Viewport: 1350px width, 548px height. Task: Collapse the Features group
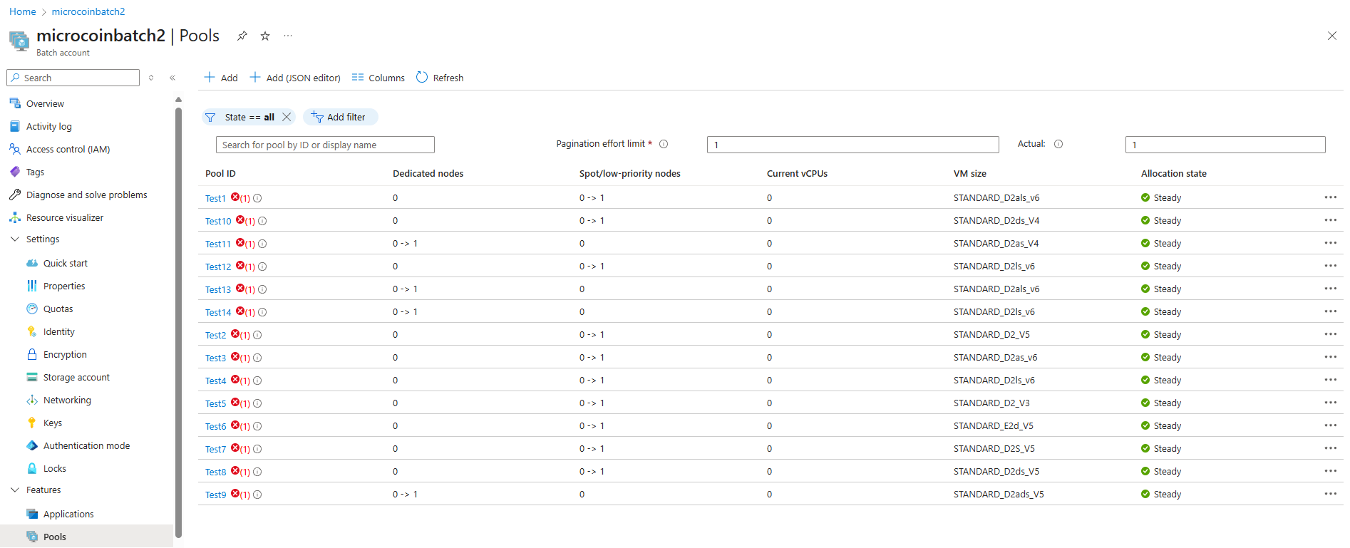(x=15, y=490)
